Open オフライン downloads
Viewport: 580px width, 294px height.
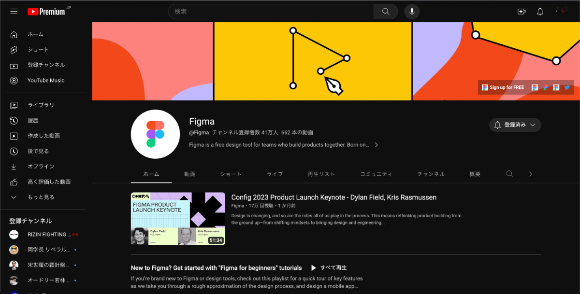coord(45,167)
